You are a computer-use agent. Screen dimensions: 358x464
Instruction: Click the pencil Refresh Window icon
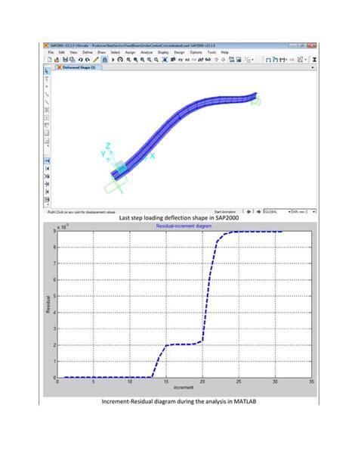pos(96,60)
